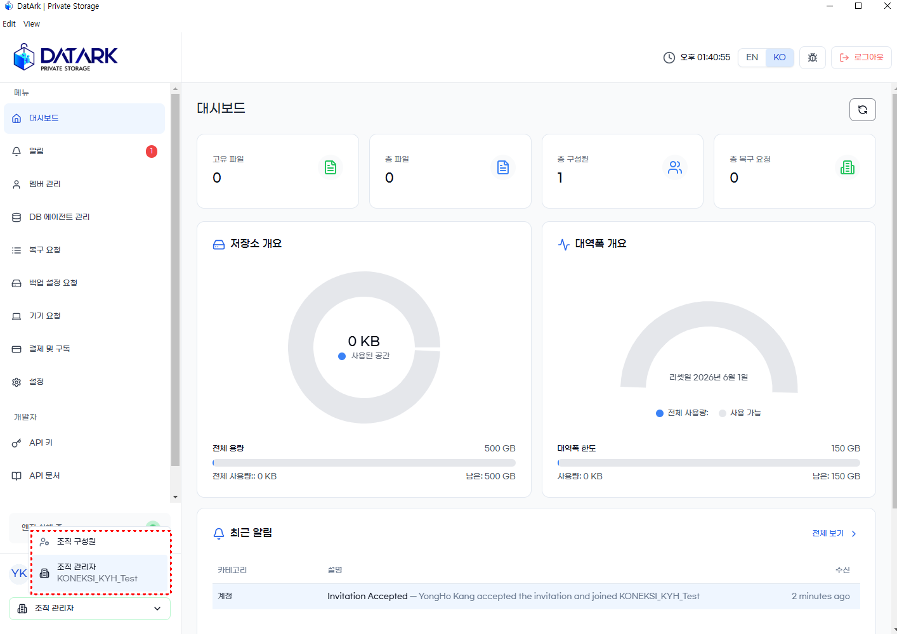Click the key icon for API 키

(16, 443)
